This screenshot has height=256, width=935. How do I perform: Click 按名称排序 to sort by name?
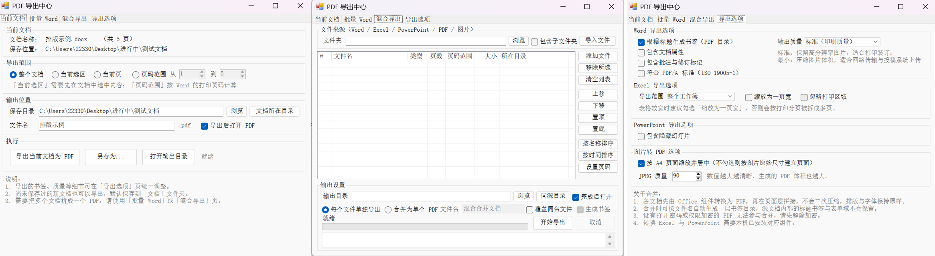[x=598, y=143]
